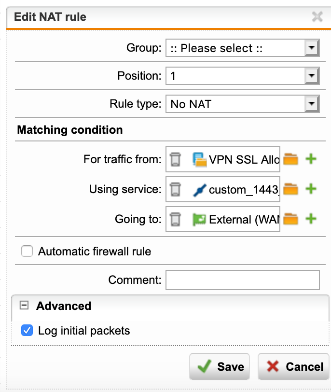
Task: Save the NAT rule
Action: (220, 366)
